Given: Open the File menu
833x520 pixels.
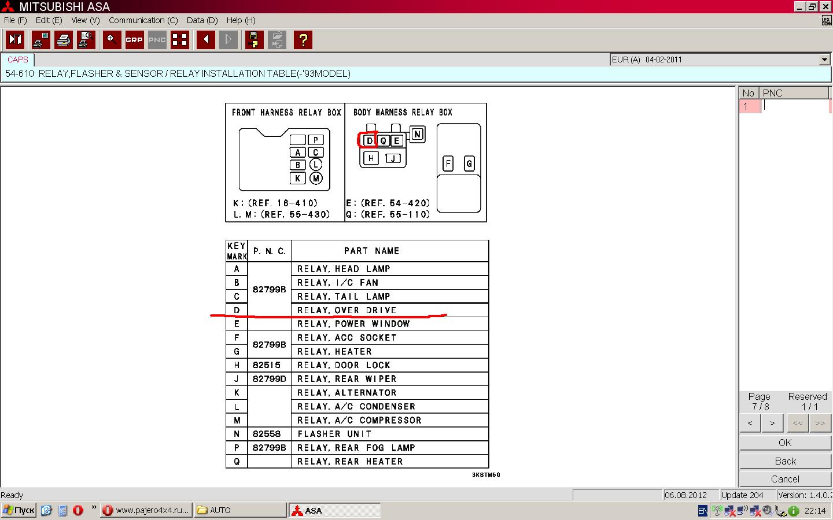Looking at the screenshot, I should [16, 20].
